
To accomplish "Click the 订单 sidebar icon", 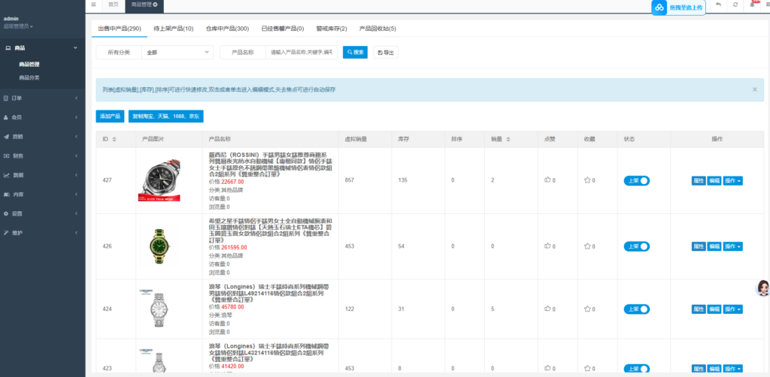I will 6,98.
